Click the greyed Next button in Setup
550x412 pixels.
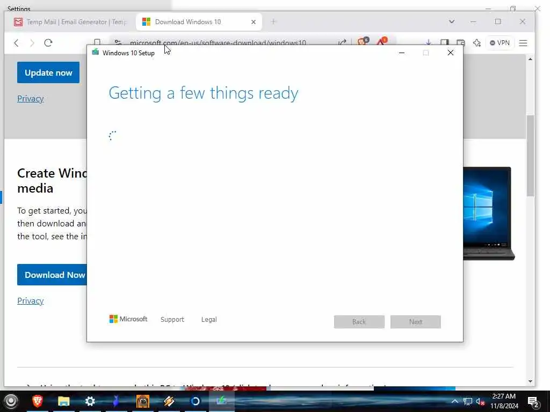(416, 322)
